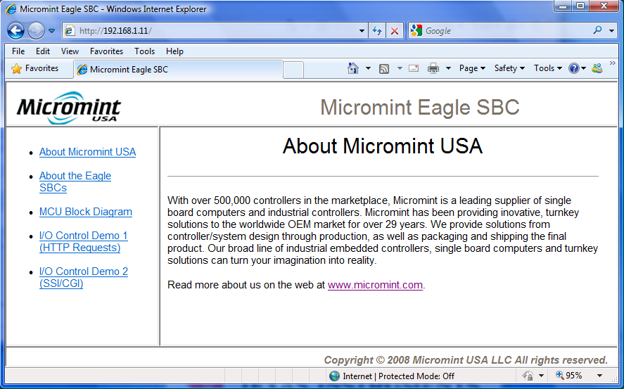Click the Home page icon
Viewport: 624px width, 389px height.
tap(353, 68)
